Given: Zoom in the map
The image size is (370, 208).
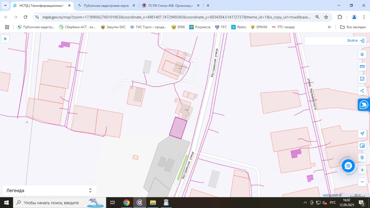Looking at the screenshot, I should point(362,170).
